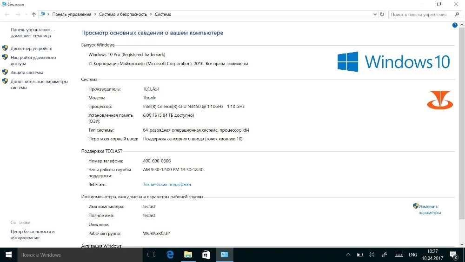Select Windows 10 Pro edition text
Image resolution: width=465 pixels, height=262 pixels.
pyautogui.click(x=126, y=54)
